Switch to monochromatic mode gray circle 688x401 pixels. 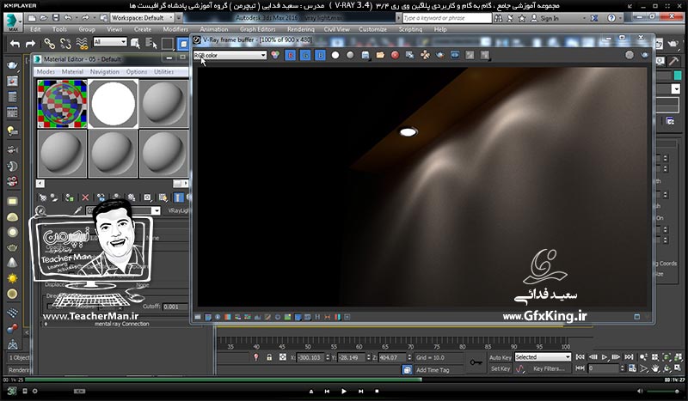pyautogui.click(x=350, y=55)
